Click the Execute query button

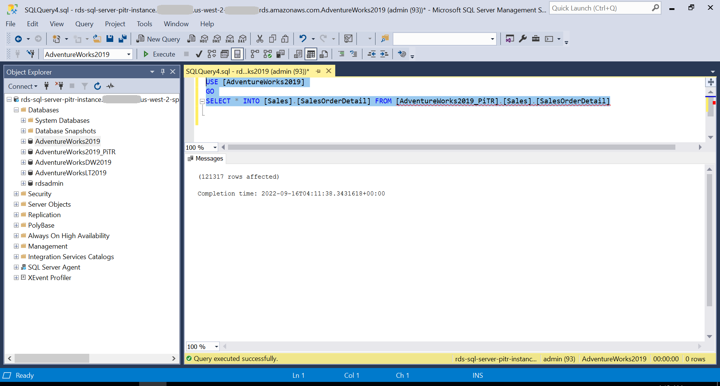tap(159, 54)
